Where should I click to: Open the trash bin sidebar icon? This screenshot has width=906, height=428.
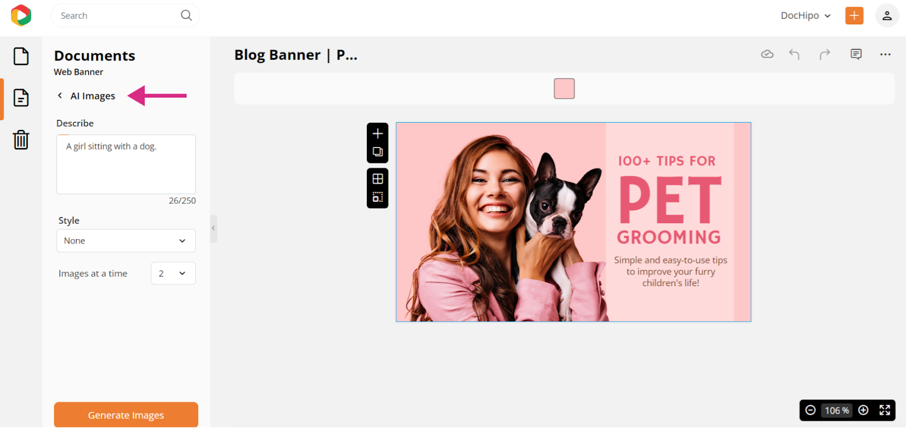(21, 139)
